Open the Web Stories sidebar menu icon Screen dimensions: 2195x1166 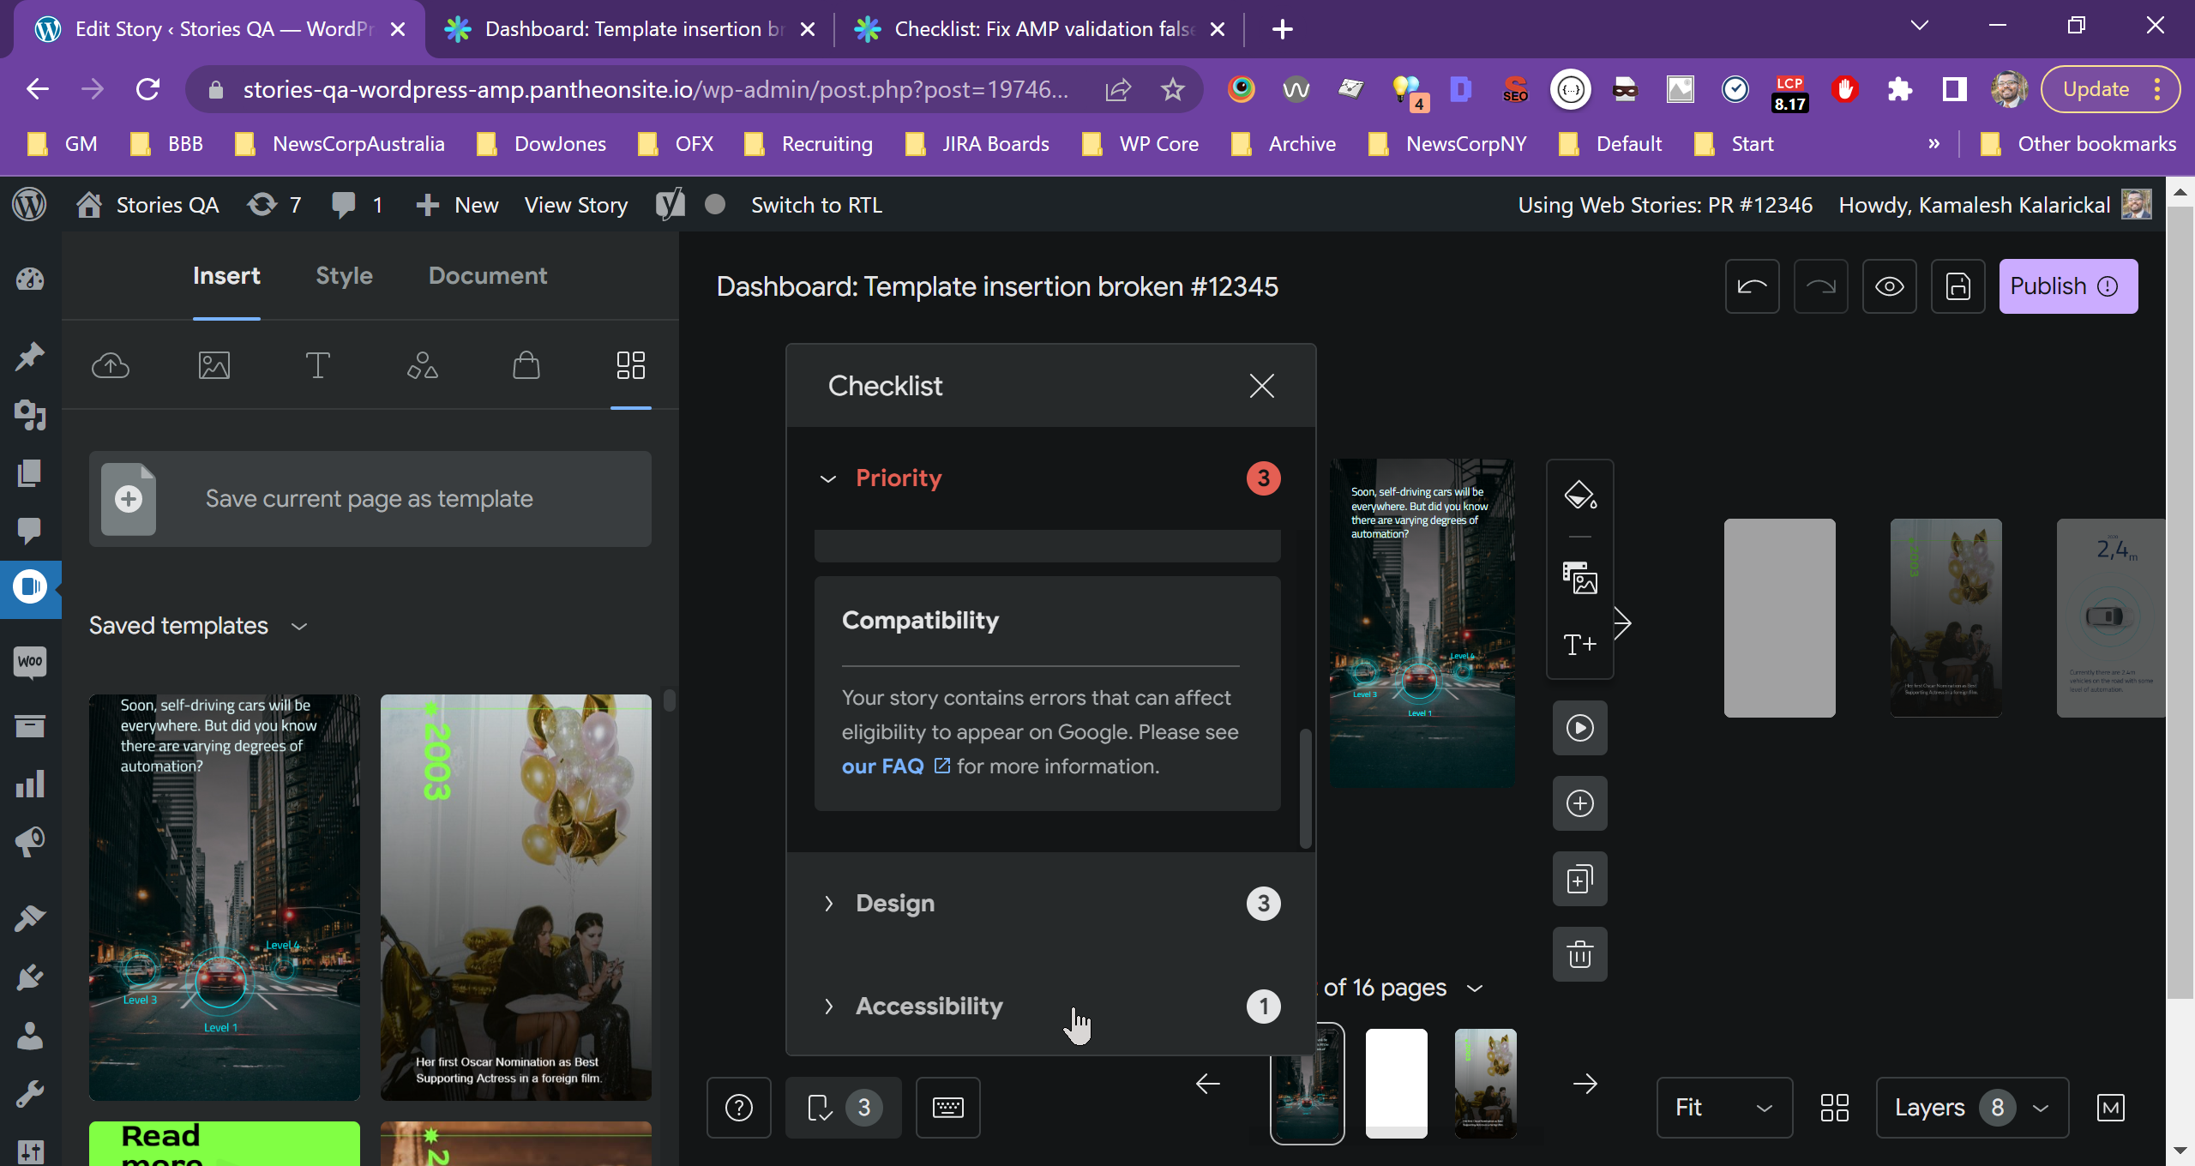coord(30,587)
